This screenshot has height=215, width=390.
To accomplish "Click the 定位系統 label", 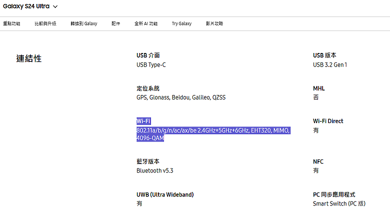I will pyautogui.click(x=148, y=88).
